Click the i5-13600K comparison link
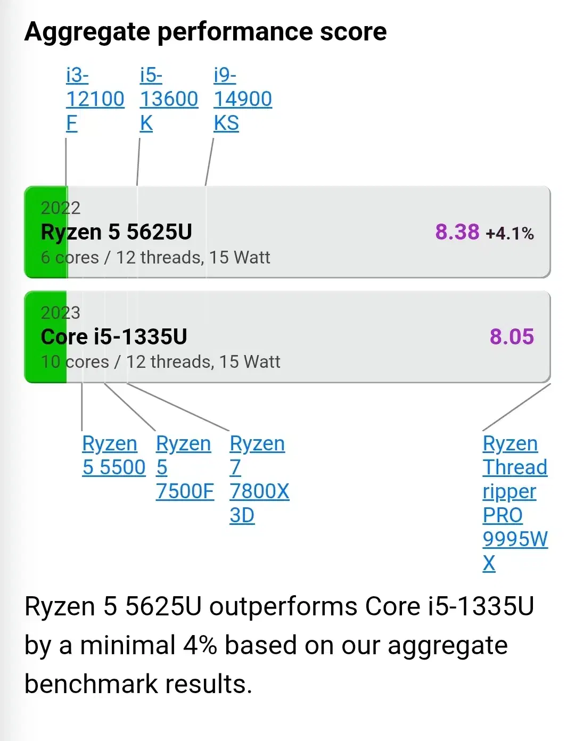Image resolution: width=575 pixels, height=741 pixels. coord(168,99)
